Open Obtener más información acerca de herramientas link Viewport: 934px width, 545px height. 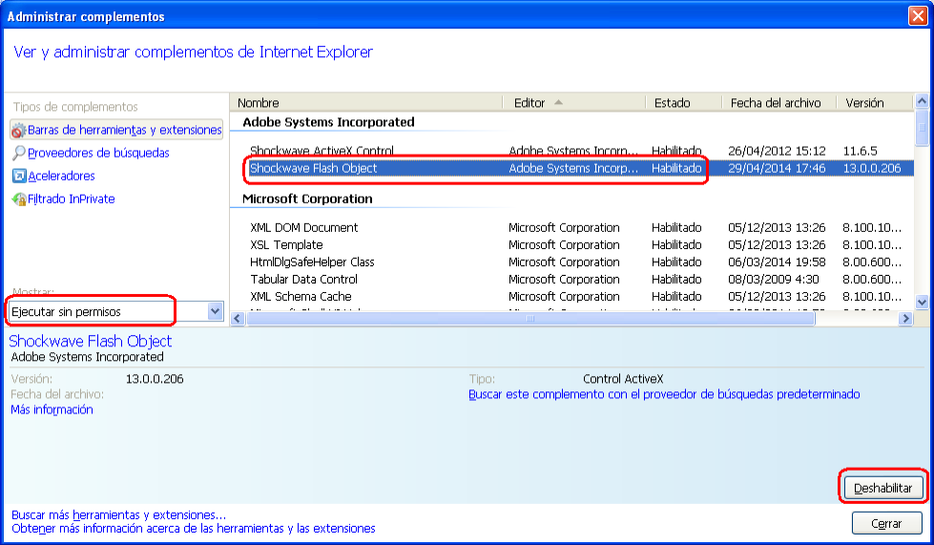194,529
